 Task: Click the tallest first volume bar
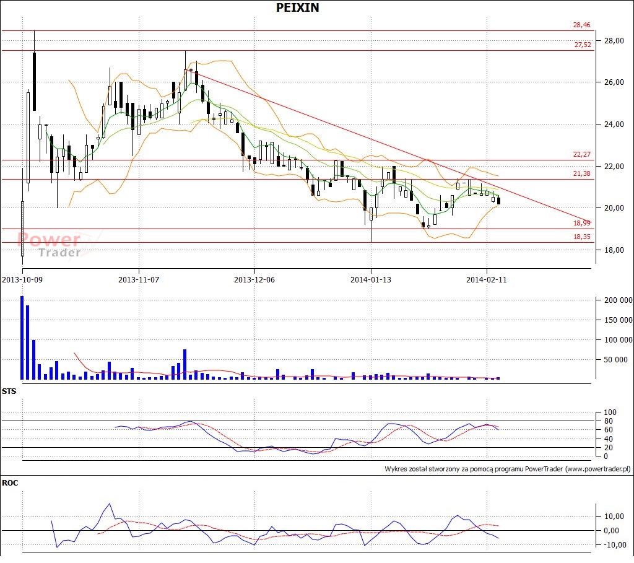(22, 338)
